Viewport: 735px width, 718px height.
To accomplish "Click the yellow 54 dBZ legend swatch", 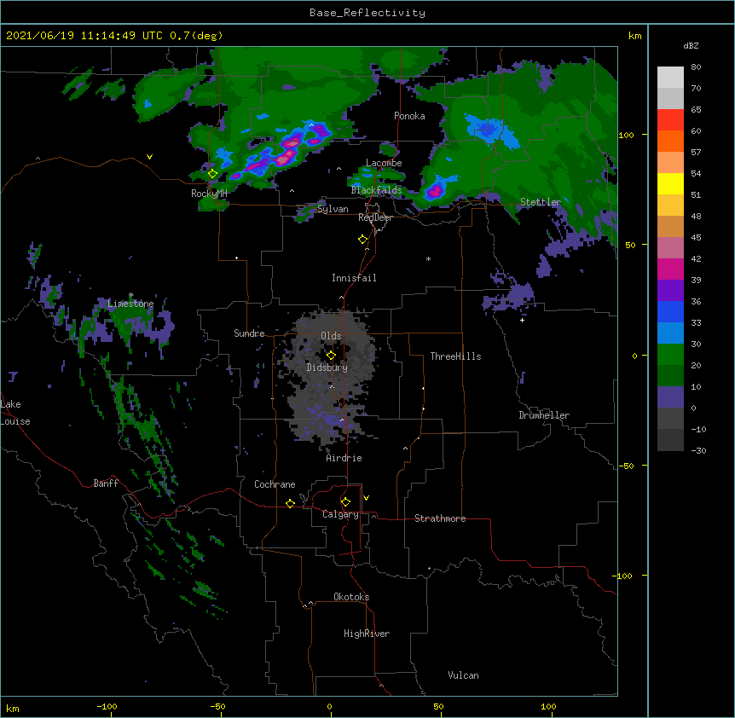I will (670, 183).
